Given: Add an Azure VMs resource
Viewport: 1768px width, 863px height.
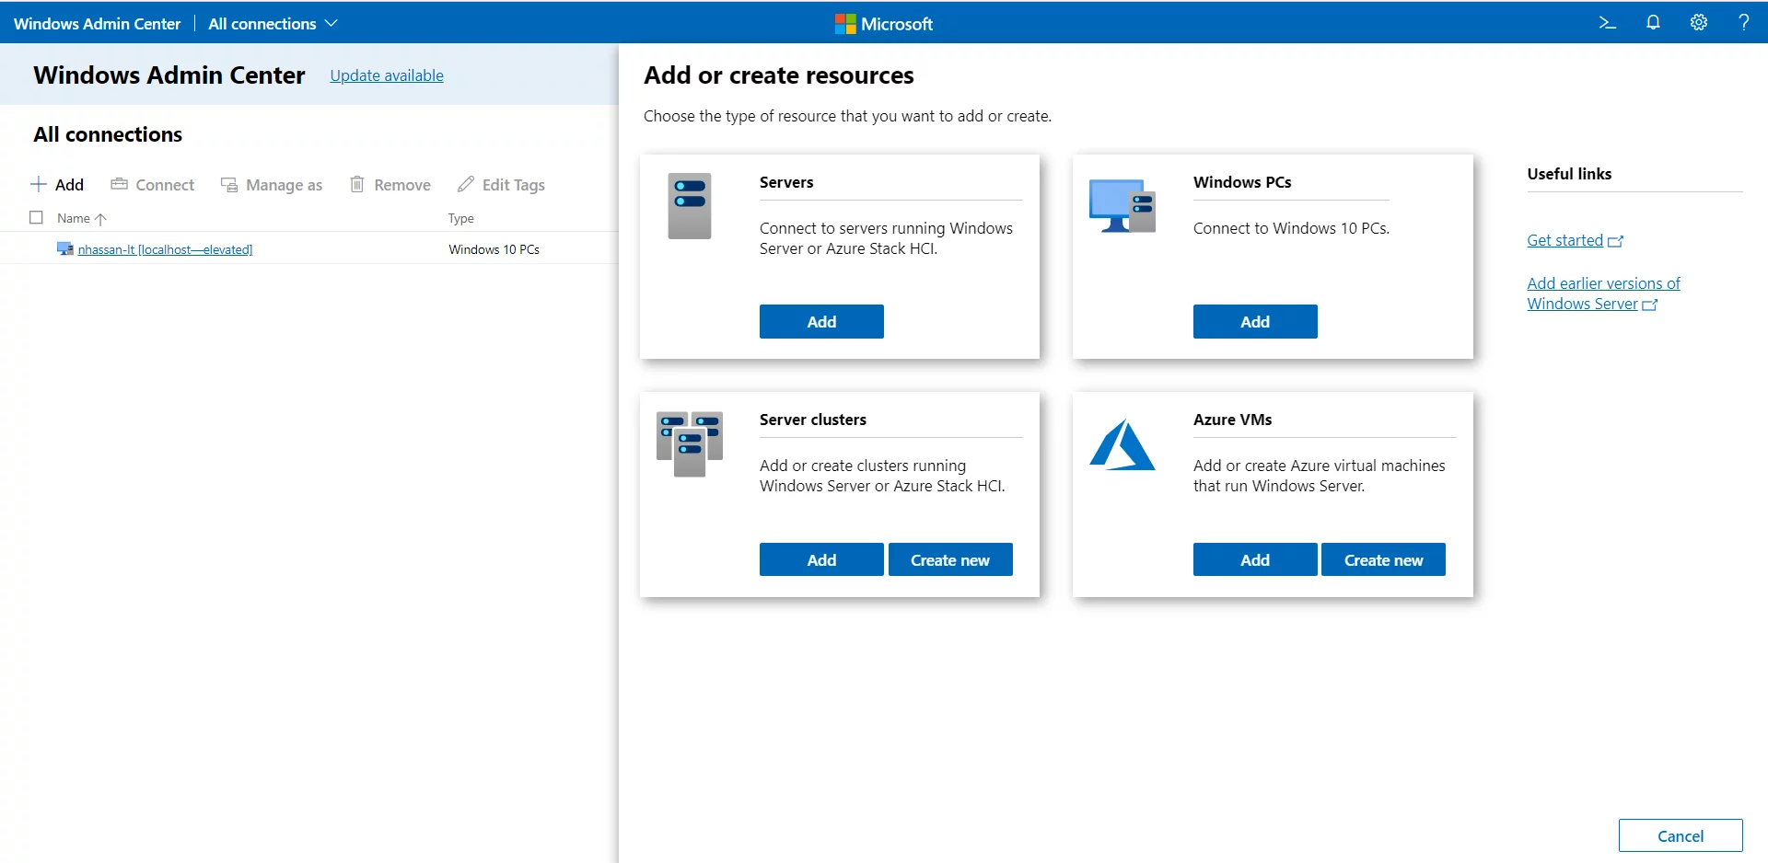Looking at the screenshot, I should pyautogui.click(x=1255, y=559).
